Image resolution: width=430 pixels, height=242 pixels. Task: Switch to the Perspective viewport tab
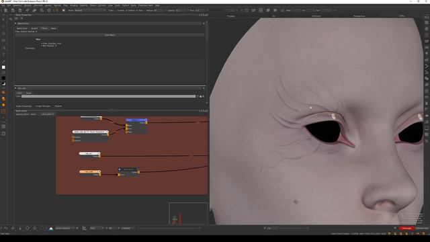pos(359,16)
